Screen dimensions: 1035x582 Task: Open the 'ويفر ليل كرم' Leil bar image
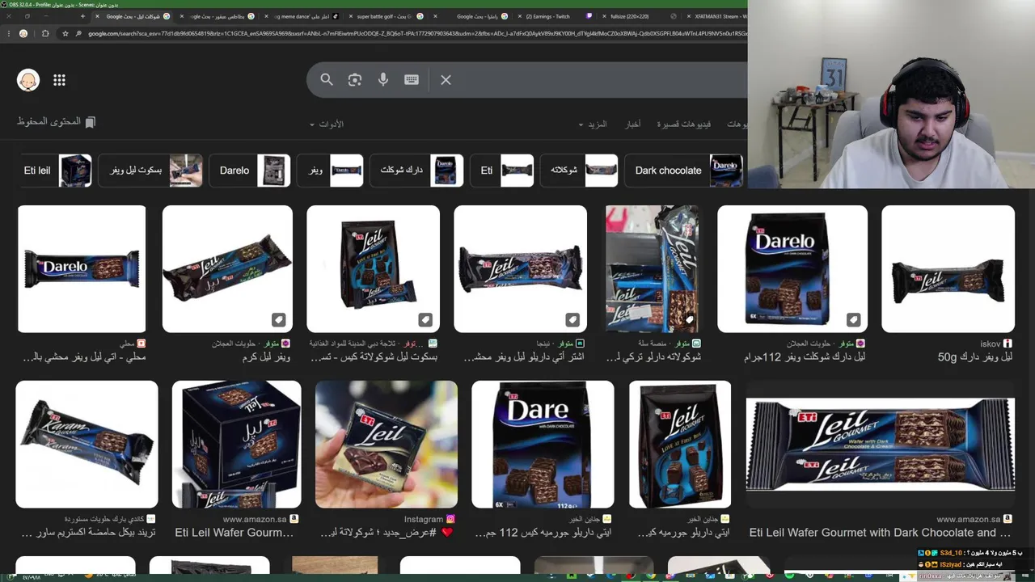click(227, 268)
